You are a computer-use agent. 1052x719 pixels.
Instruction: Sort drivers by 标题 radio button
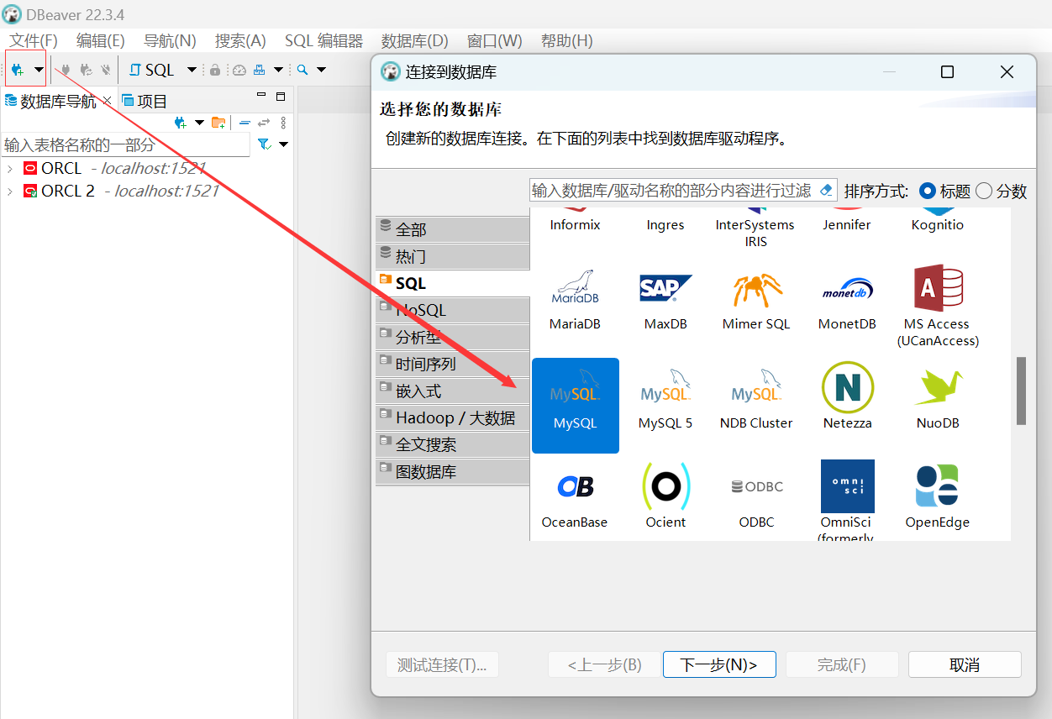click(x=928, y=191)
